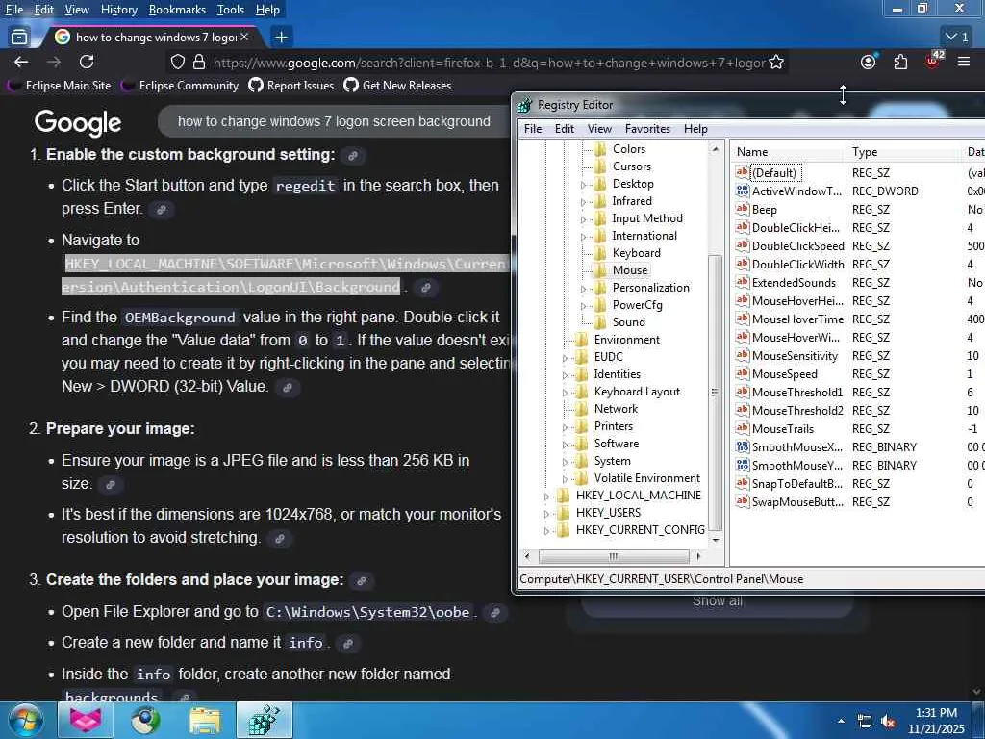Bookmark this page with the star icon
985x739 pixels.
(776, 62)
